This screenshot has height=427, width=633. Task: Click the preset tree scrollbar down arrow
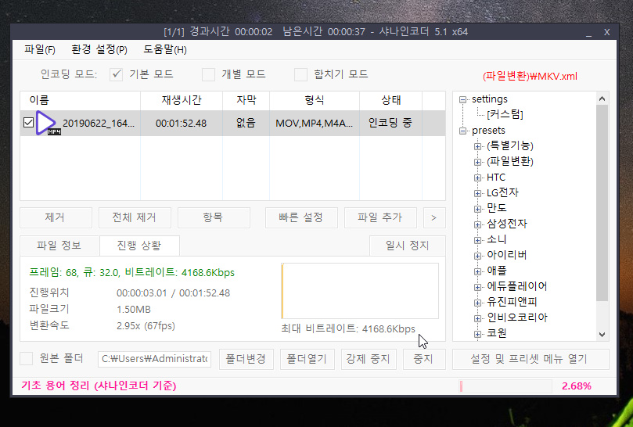(x=602, y=334)
